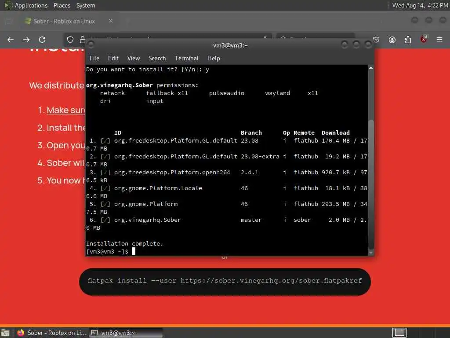The height and width of the screenshot is (338, 450).
Task: Open the Firefox extensions puzzle icon
Action: tap(408, 40)
